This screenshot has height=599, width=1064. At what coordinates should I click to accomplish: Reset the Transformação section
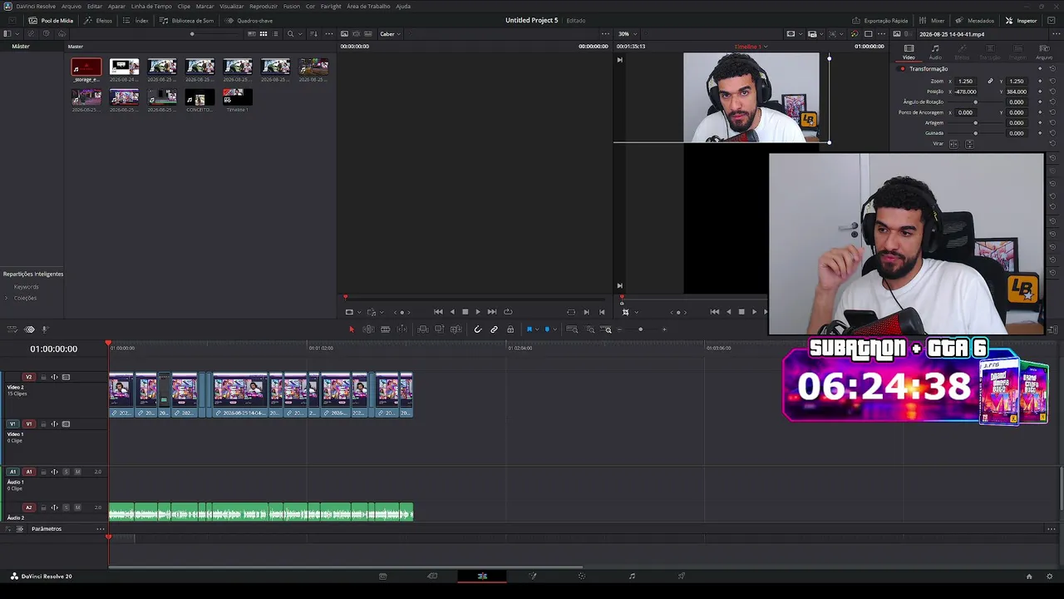point(1052,69)
